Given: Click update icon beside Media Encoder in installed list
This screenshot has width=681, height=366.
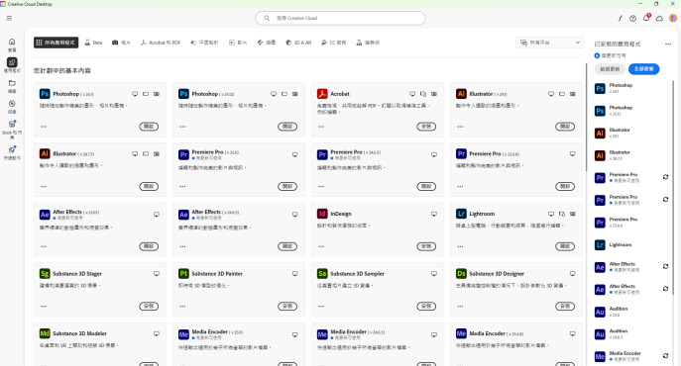Looking at the screenshot, I should point(665,355).
